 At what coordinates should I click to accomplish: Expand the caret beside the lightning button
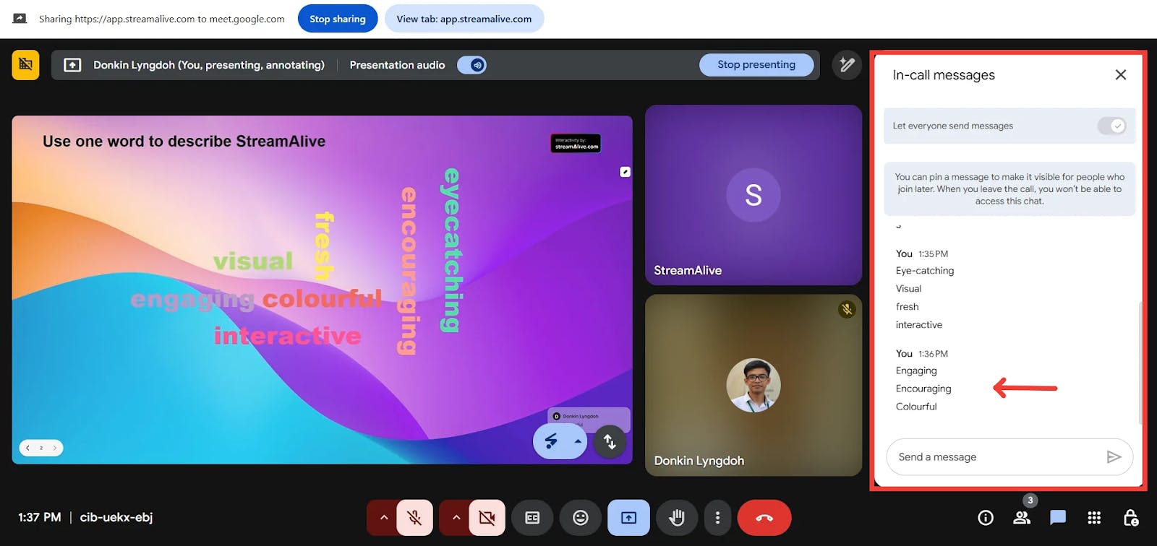(578, 441)
